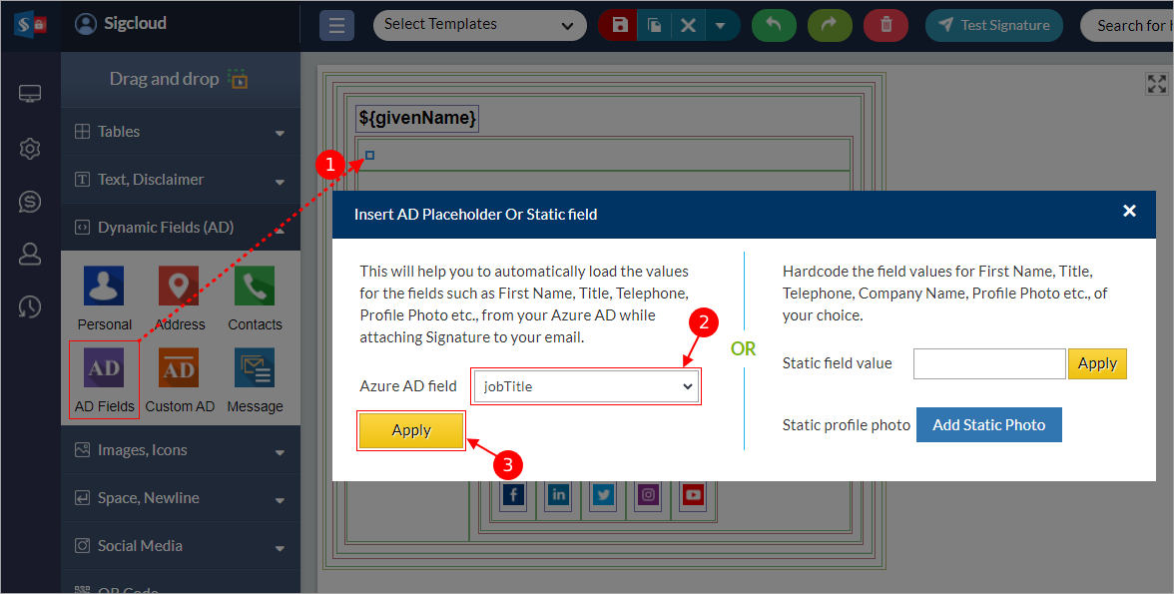This screenshot has width=1174, height=594.
Task: Open the Social Media section
Action: click(x=180, y=546)
